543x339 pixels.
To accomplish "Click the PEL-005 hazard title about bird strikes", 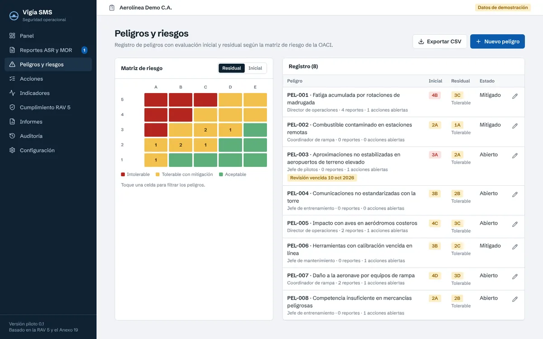I will click(352, 223).
